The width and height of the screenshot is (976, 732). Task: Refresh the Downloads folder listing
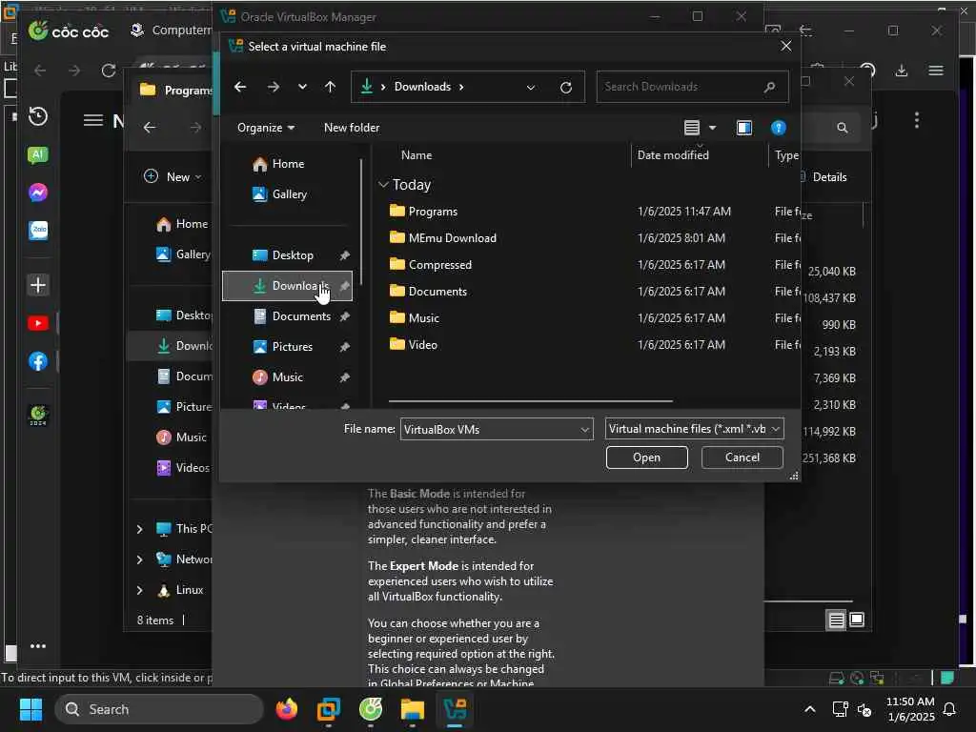[566, 87]
